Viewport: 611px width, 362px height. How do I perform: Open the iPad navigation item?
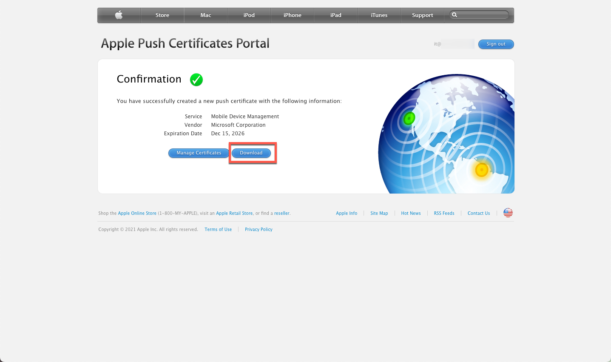336,15
